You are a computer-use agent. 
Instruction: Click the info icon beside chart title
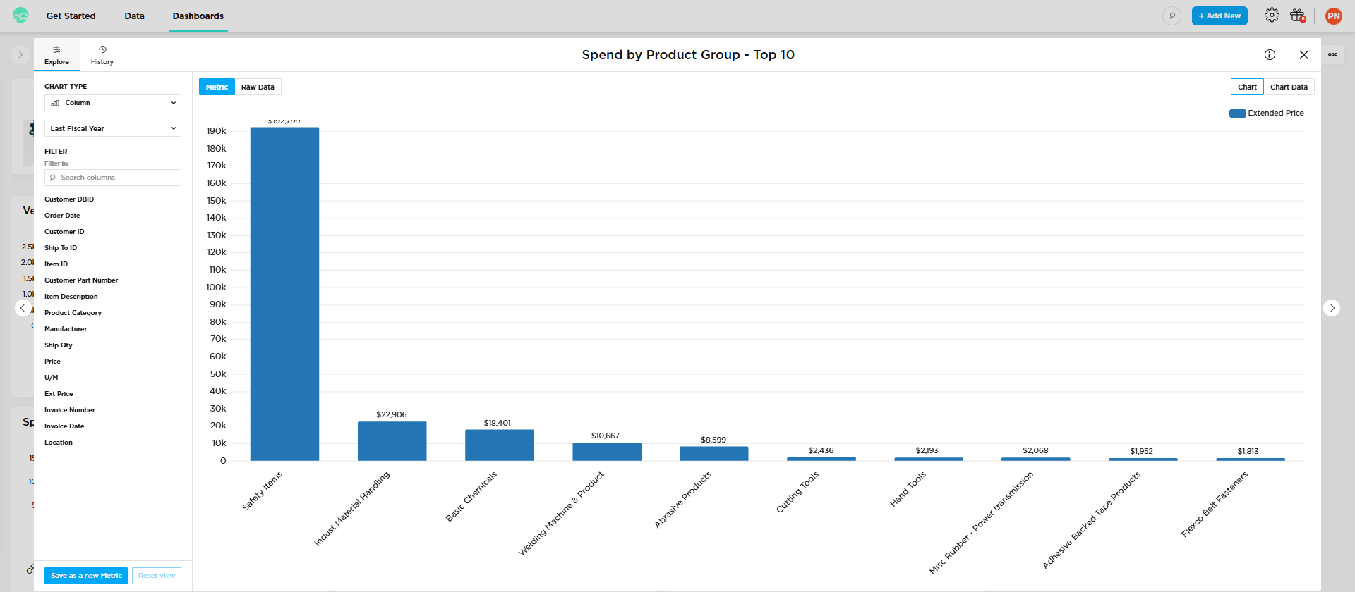pyautogui.click(x=1270, y=55)
